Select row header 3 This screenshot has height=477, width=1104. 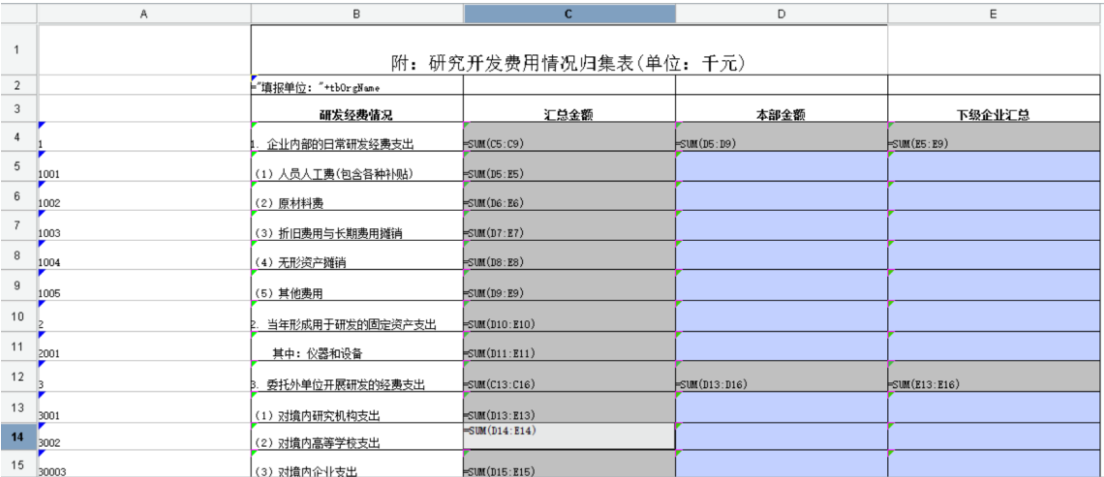pos(18,108)
